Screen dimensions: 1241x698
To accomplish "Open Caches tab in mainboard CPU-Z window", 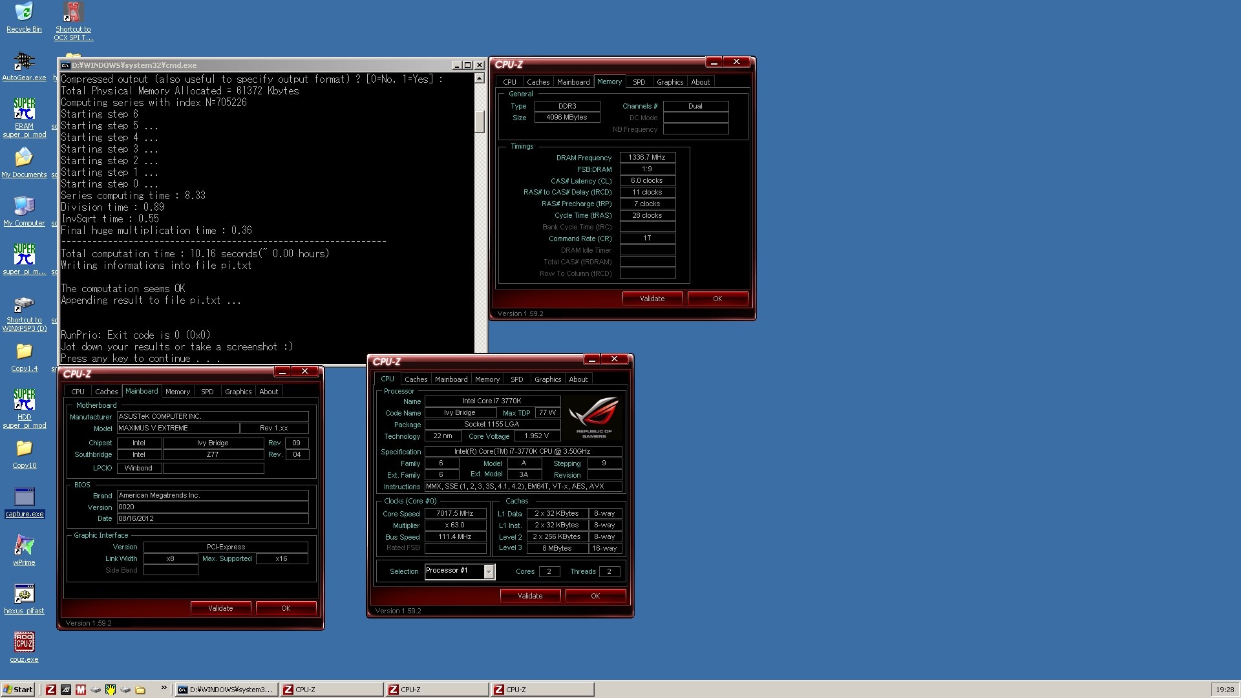I will coord(106,392).
